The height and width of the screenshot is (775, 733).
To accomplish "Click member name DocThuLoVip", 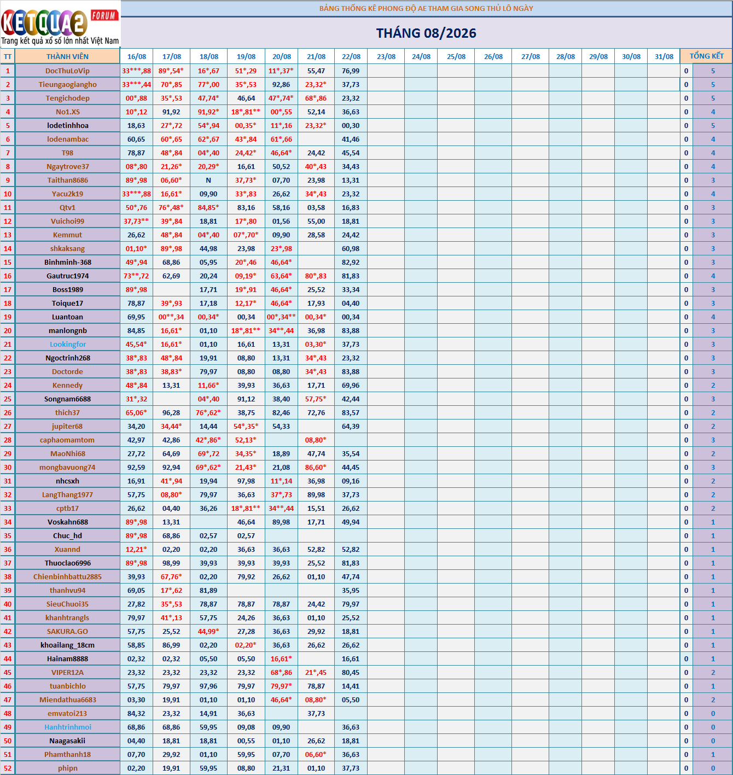I will click(x=67, y=71).
